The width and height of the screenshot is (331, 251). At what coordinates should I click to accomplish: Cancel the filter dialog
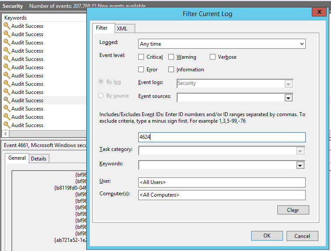[x=302, y=236]
